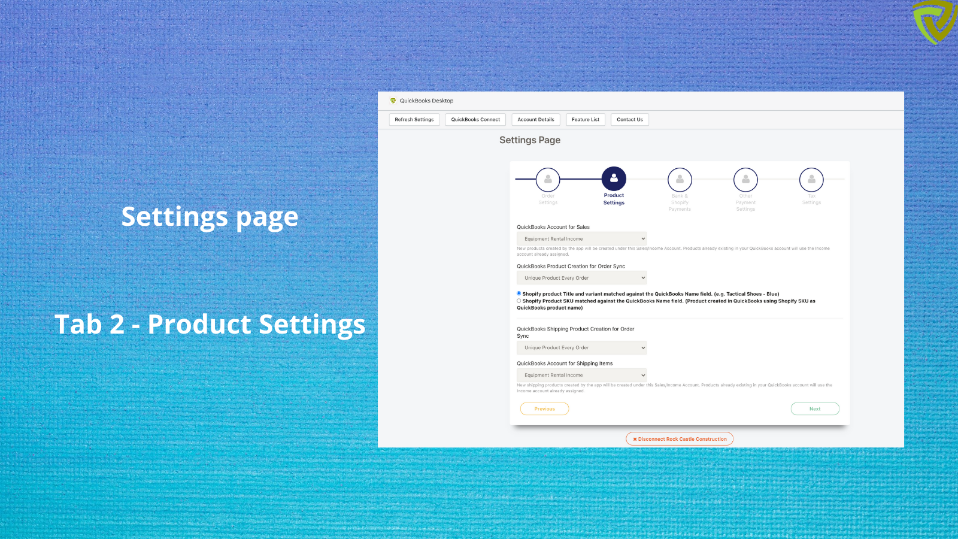Click the Settings Page heading text
This screenshot has width=958, height=539.
(530, 140)
